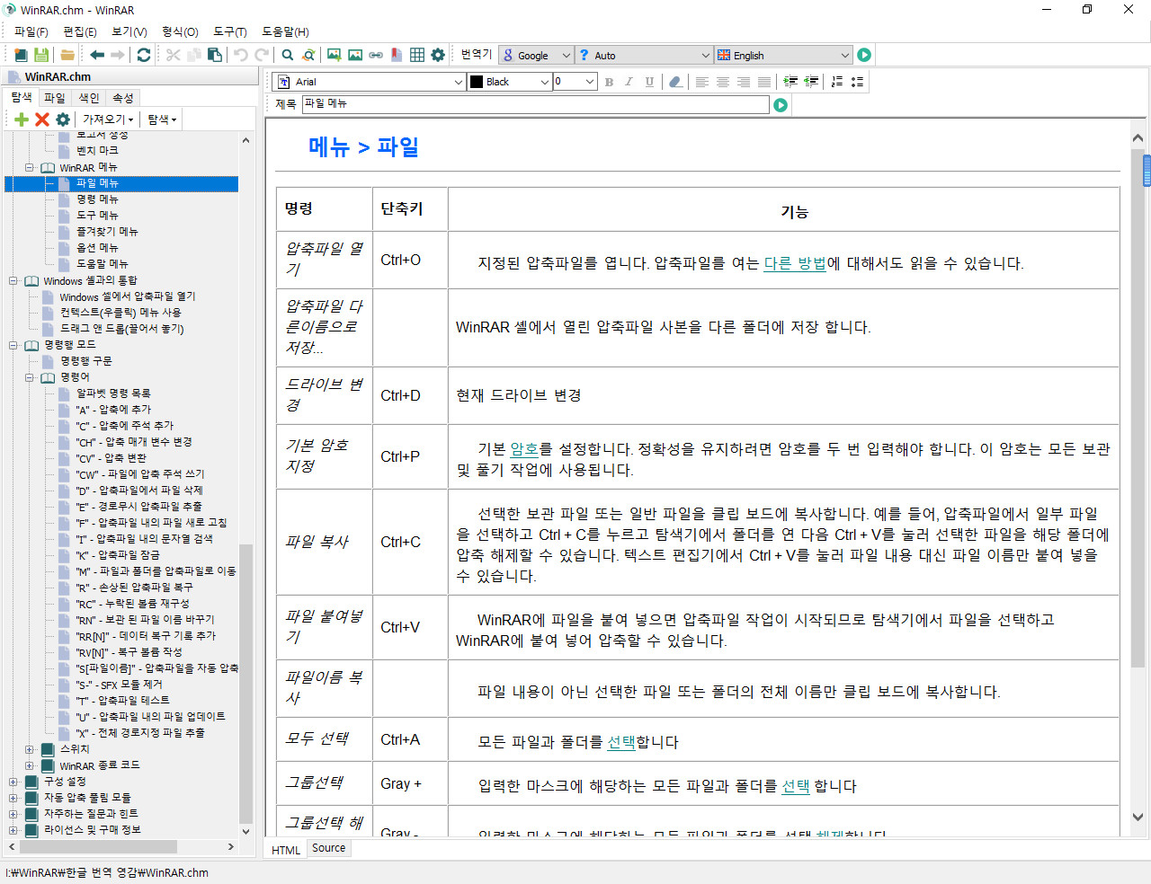The width and height of the screenshot is (1151, 884).
Task: Refresh using the circular arrows icon
Action: tap(144, 55)
